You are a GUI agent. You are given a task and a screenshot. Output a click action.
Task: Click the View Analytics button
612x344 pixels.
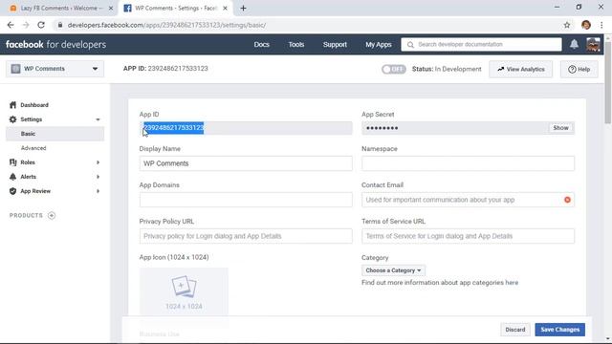520,69
